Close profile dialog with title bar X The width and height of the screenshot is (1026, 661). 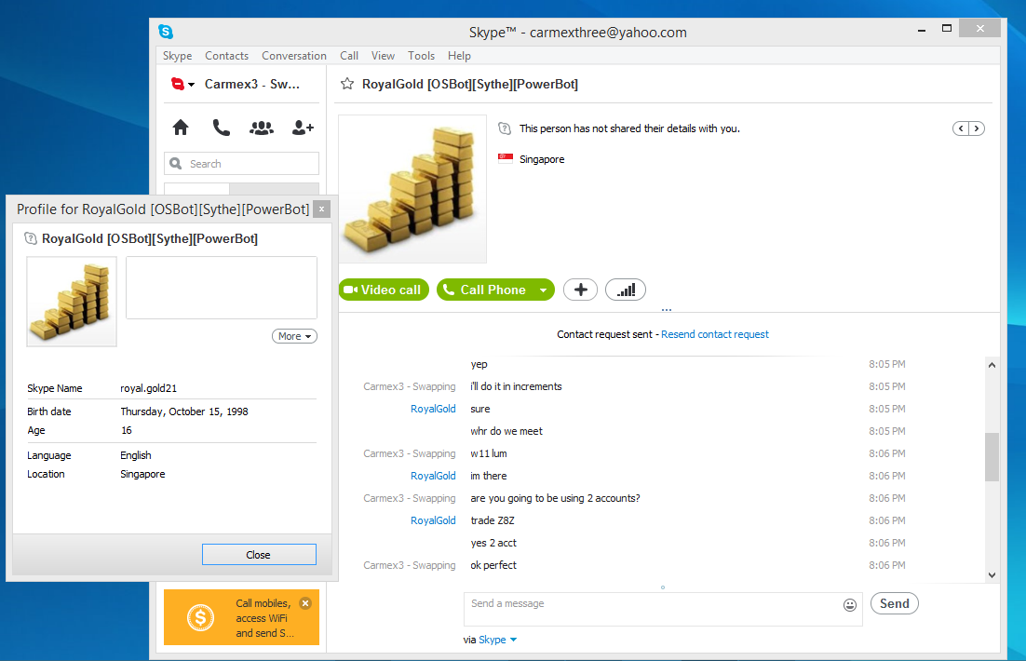coord(321,209)
